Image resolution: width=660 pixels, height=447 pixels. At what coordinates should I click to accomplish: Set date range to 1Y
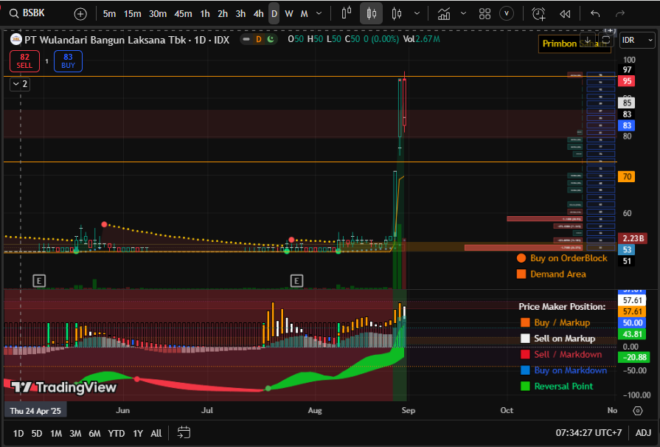click(x=138, y=433)
